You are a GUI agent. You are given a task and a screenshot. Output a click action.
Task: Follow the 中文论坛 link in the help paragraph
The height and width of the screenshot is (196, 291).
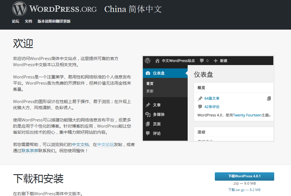click(105, 145)
